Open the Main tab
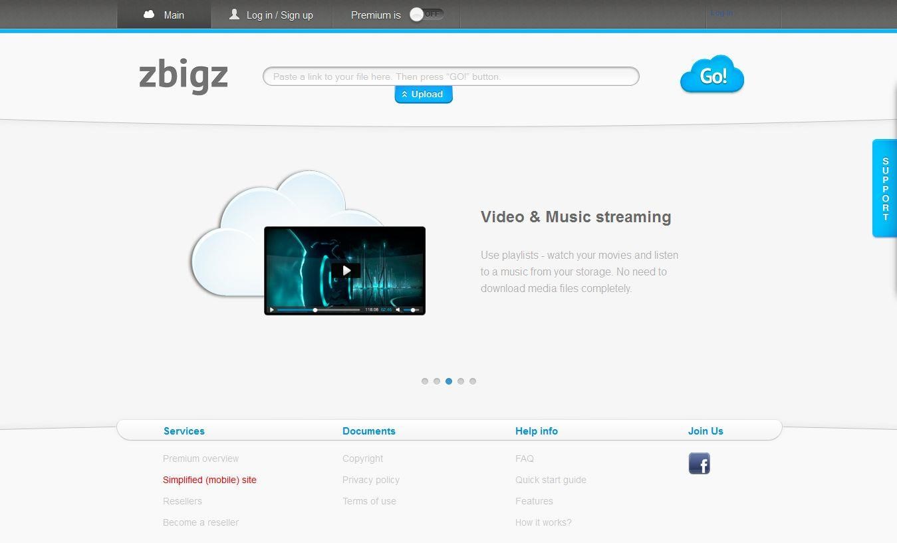The width and height of the screenshot is (897, 543). [164, 15]
